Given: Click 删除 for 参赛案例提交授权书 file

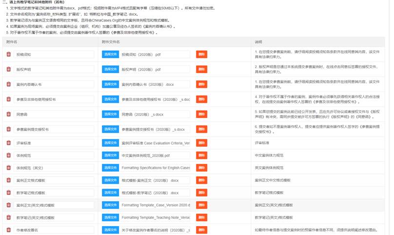Looking at the screenshot, I should (x=201, y=129).
